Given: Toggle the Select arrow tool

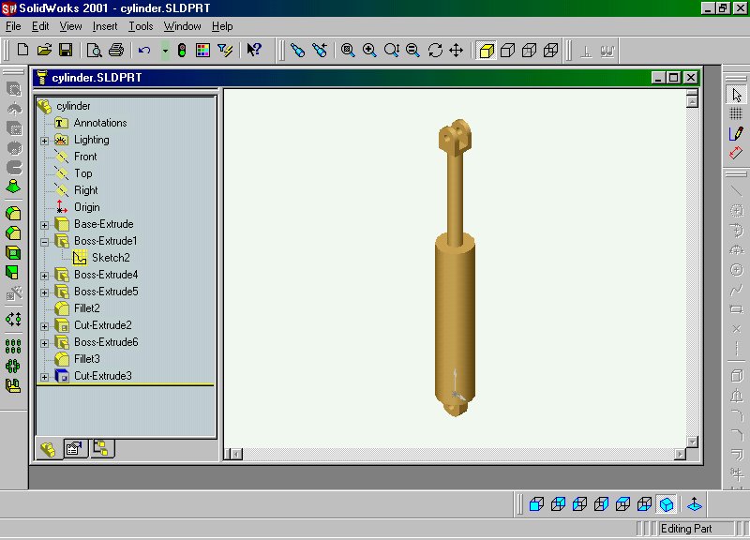Looking at the screenshot, I should click(736, 95).
